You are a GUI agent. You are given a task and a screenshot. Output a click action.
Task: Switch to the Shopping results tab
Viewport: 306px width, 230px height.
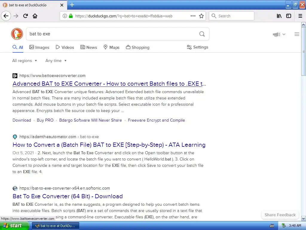137,47
